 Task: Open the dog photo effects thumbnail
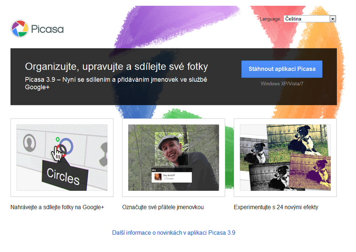click(285, 157)
